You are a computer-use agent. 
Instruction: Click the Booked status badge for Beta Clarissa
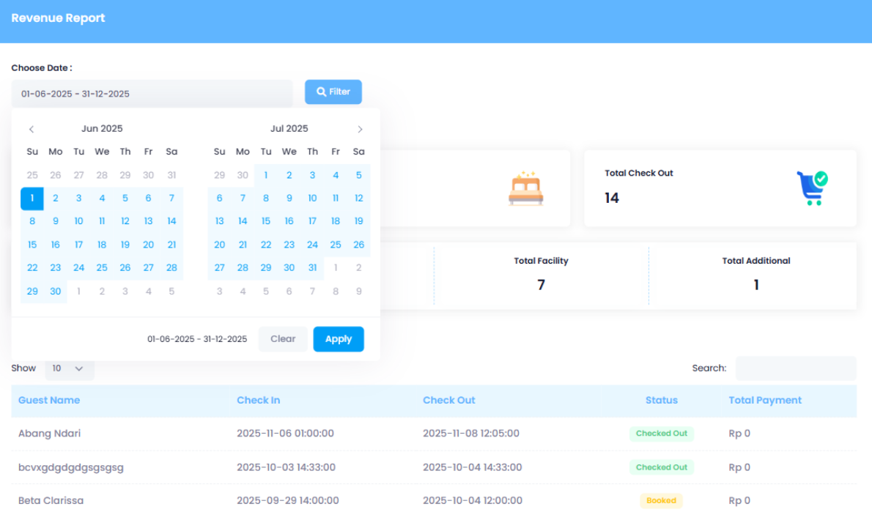point(661,501)
